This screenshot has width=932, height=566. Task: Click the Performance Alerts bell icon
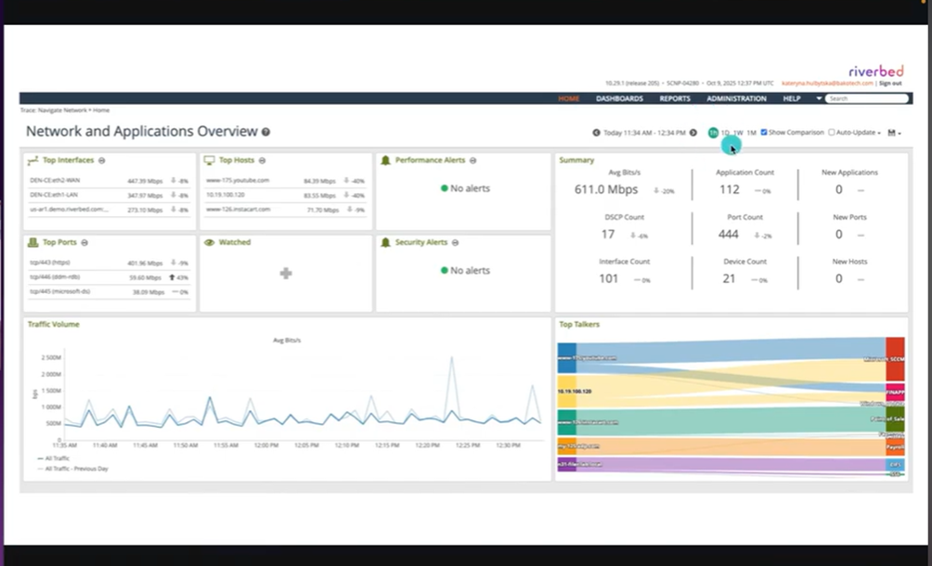click(x=385, y=161)
